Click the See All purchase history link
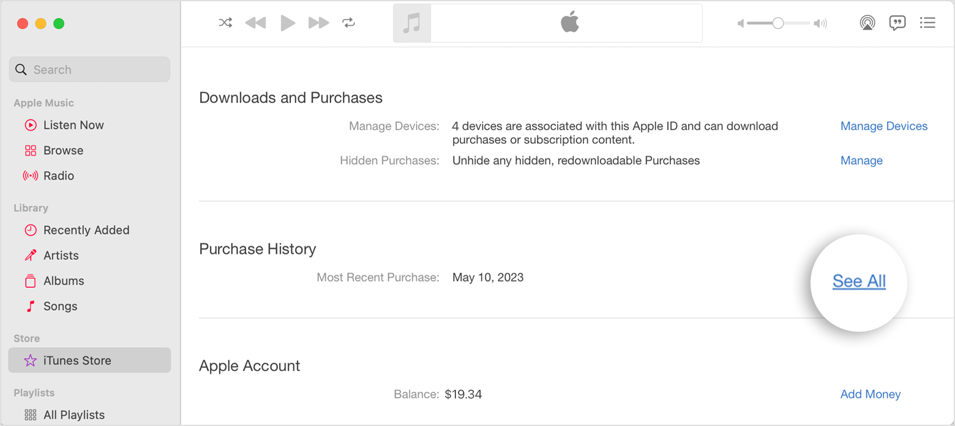 click(x=859, y=281)
